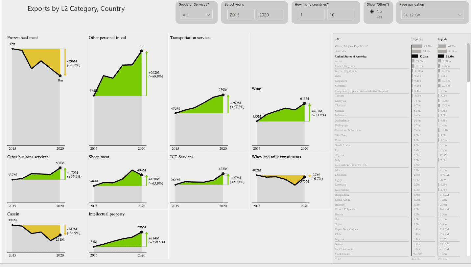Choose the "Yes" option for Show Other

(x=379, y=17)
